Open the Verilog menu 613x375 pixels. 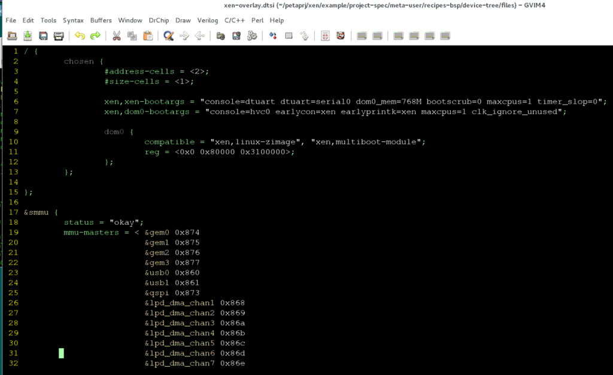coord(208,20)
